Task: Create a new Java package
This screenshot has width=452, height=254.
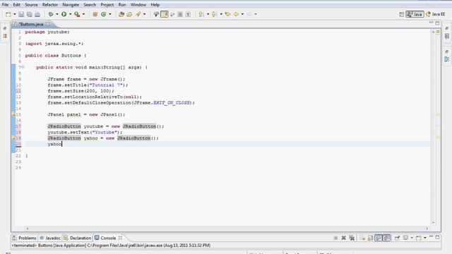Action: point(95,14)
